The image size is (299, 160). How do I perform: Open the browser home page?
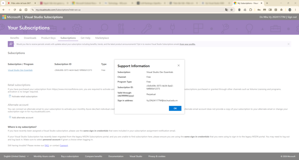(20, 10)
